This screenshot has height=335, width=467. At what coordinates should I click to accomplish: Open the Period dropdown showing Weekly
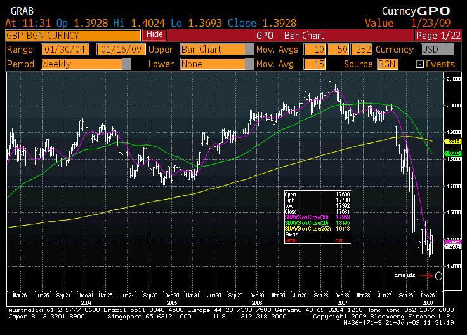click(x=86, y=64)
